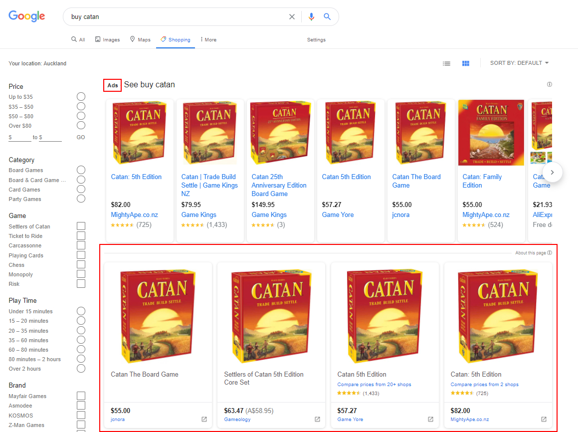578x432 pixels.
Task: Select the Over $80 price filter
Action: tap(81, 126)
